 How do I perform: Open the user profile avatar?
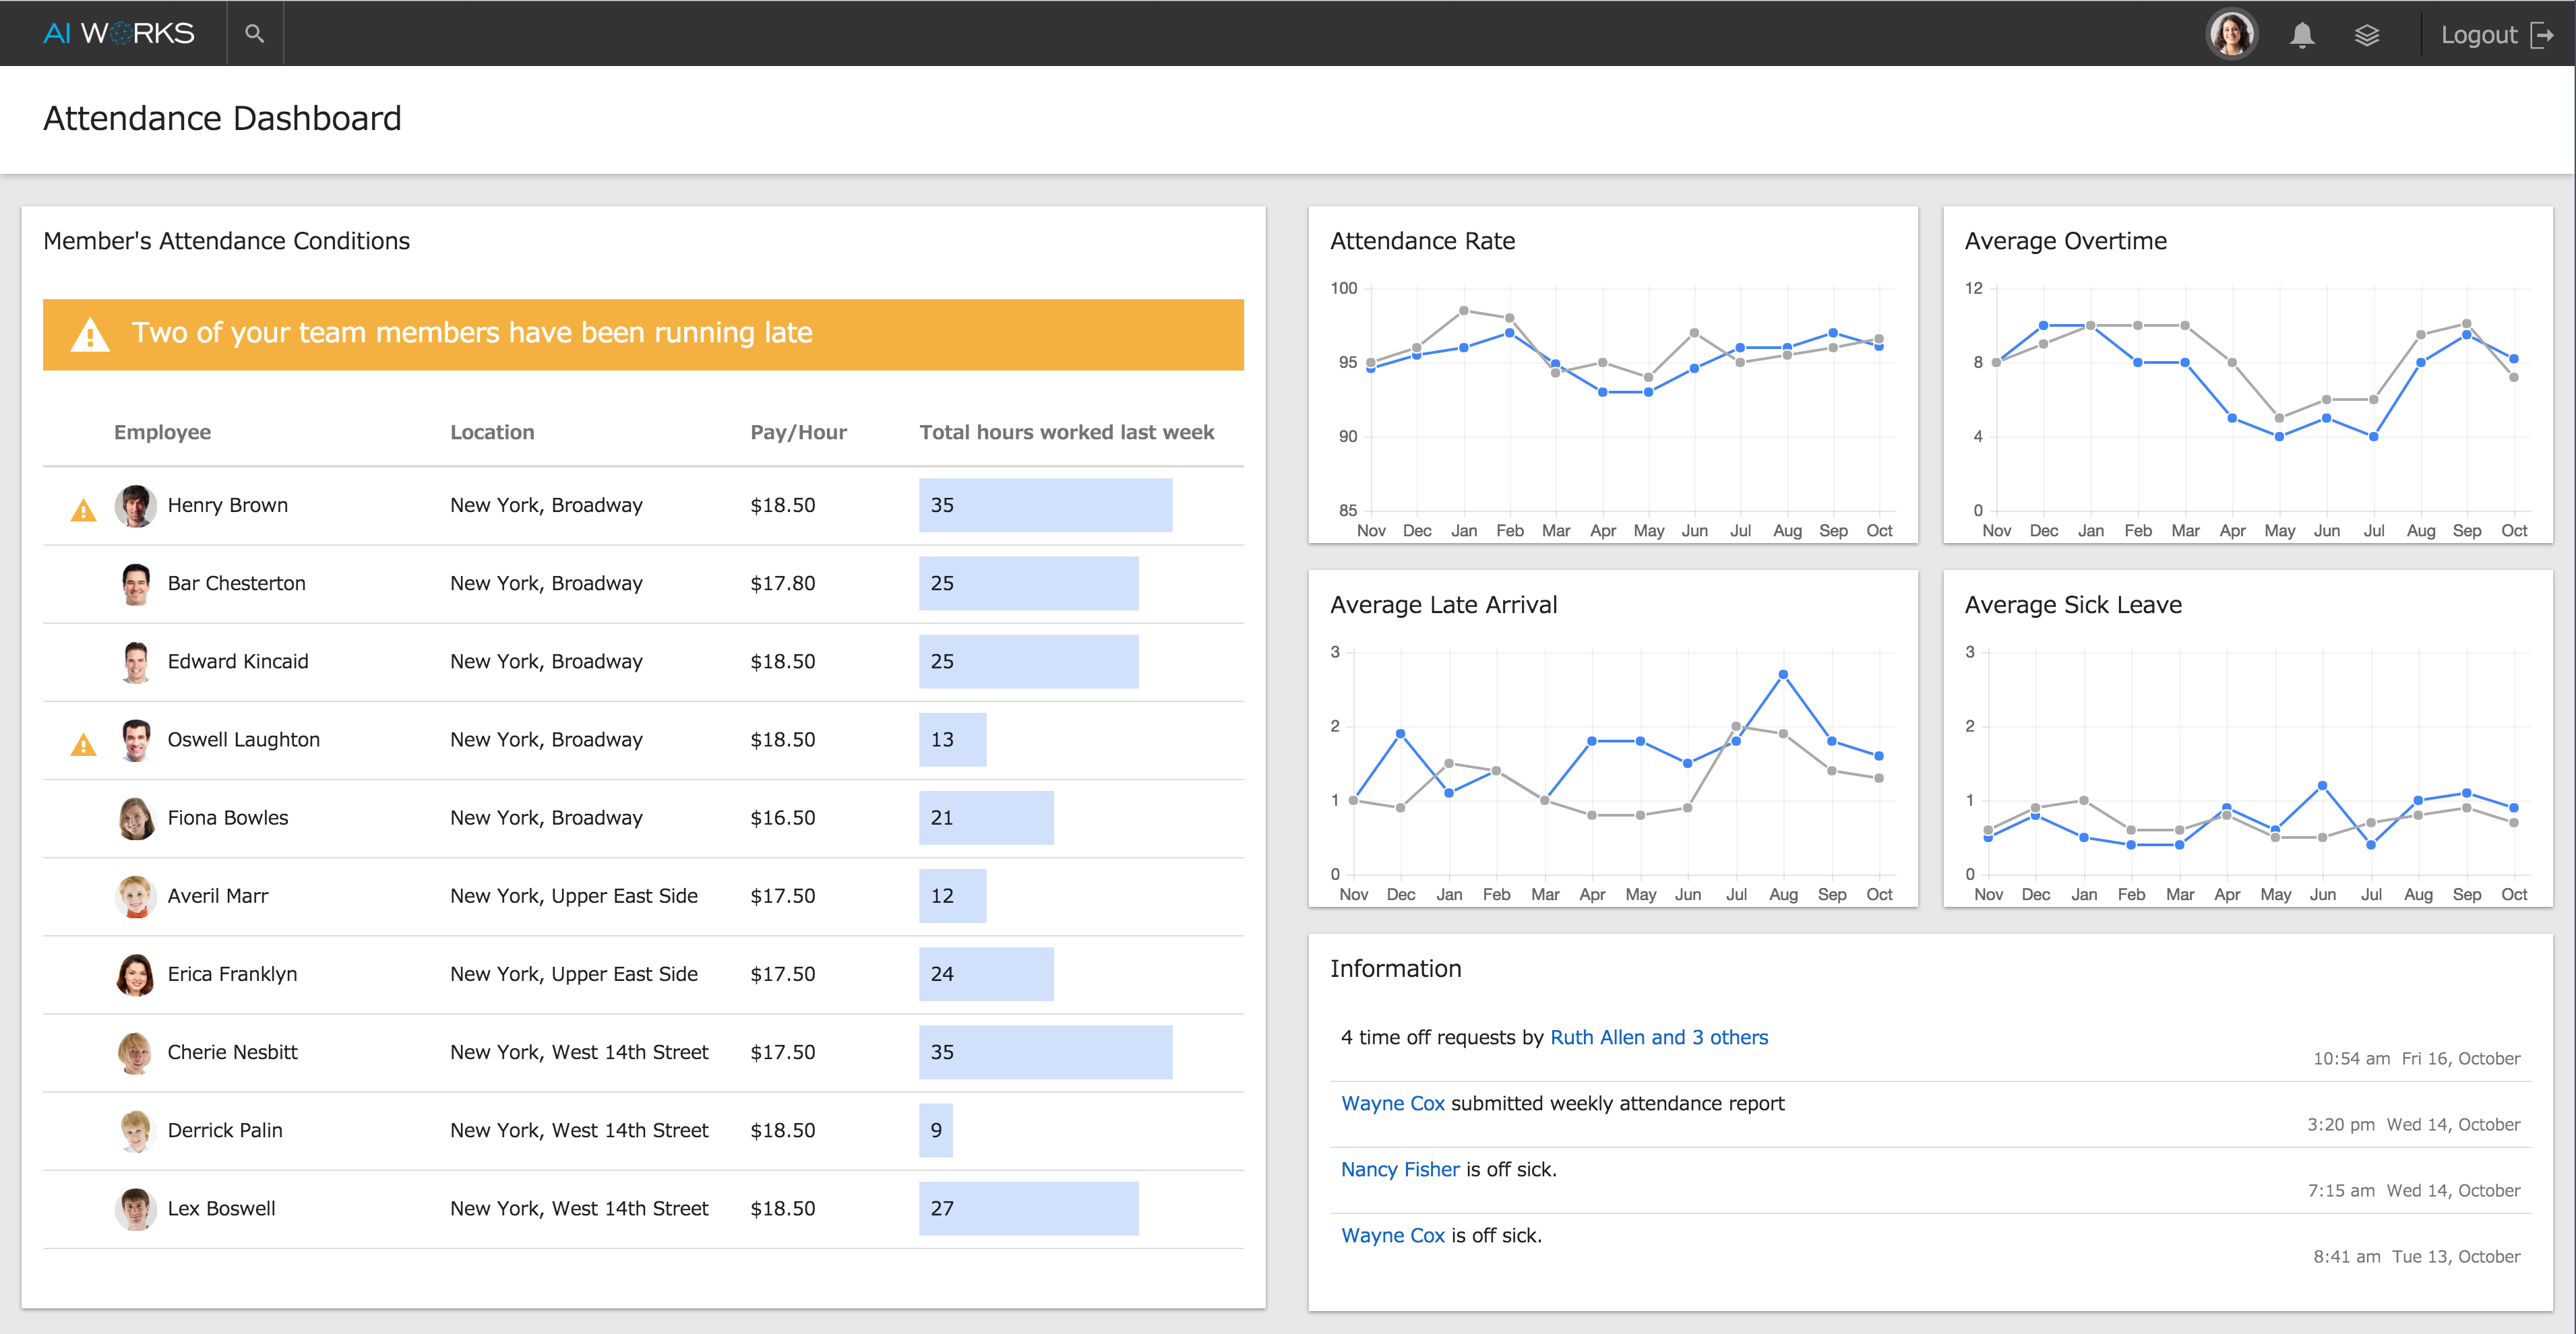pyautogui.click(x=2231, y=35)
